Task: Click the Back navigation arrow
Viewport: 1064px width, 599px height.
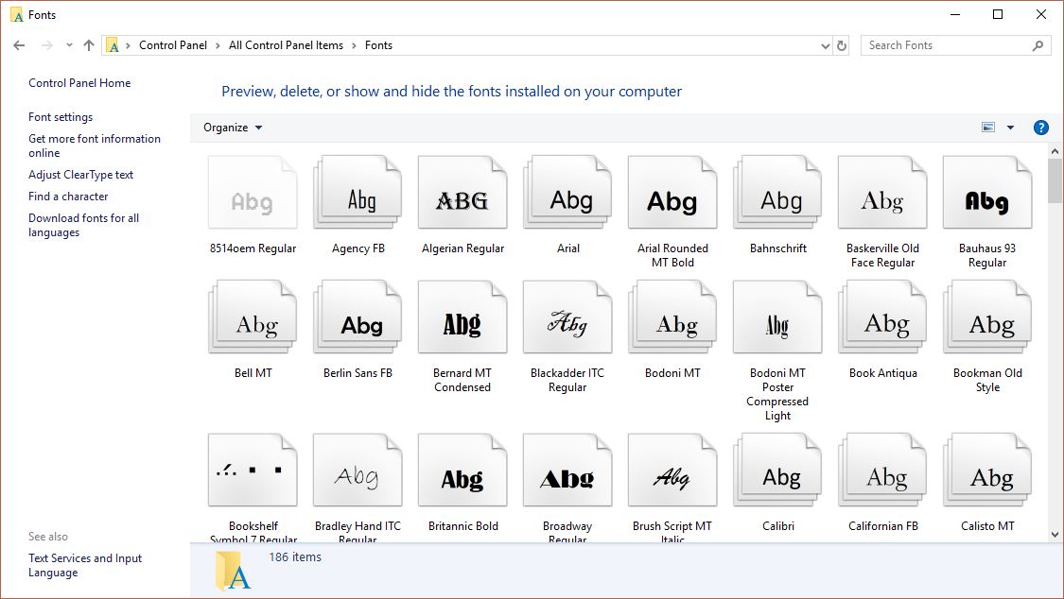Action: pyautogui.click(x=19, y=45)
